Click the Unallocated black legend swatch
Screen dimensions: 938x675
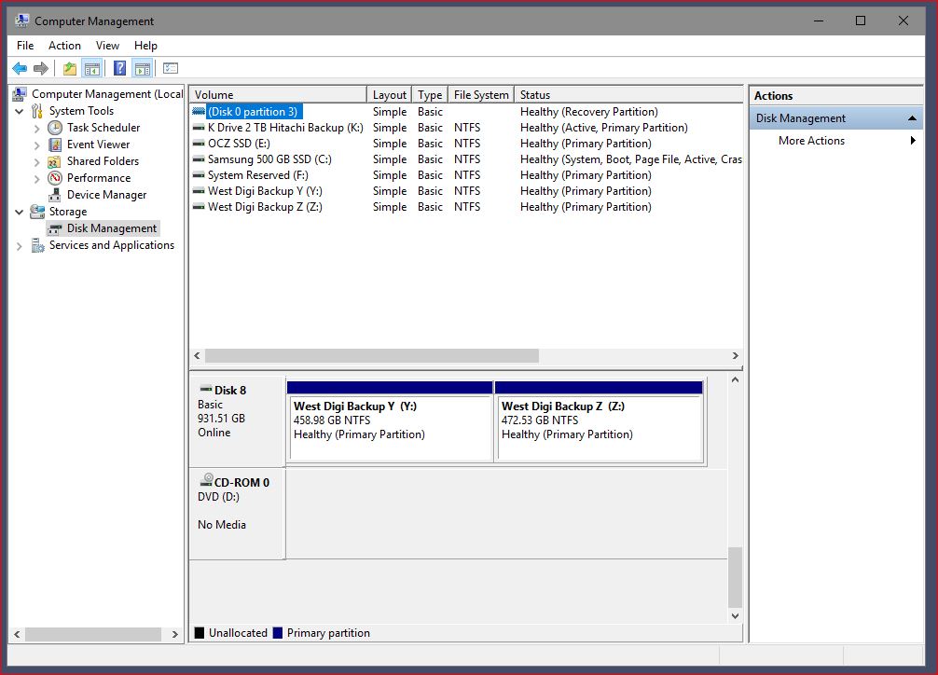click(x=200, y=633)
